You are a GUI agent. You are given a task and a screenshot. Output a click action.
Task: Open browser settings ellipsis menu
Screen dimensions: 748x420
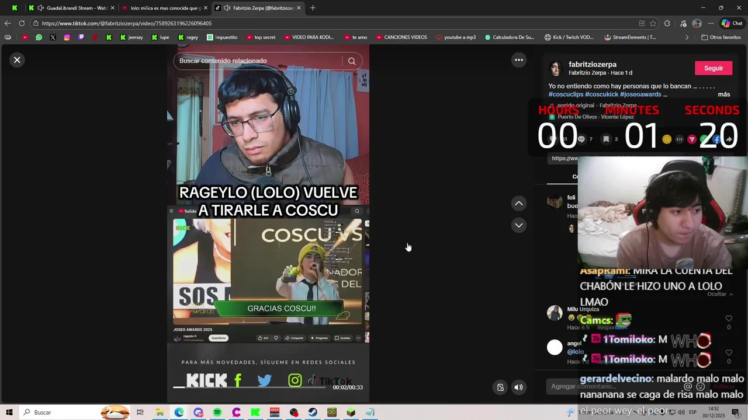coord(711,23)
